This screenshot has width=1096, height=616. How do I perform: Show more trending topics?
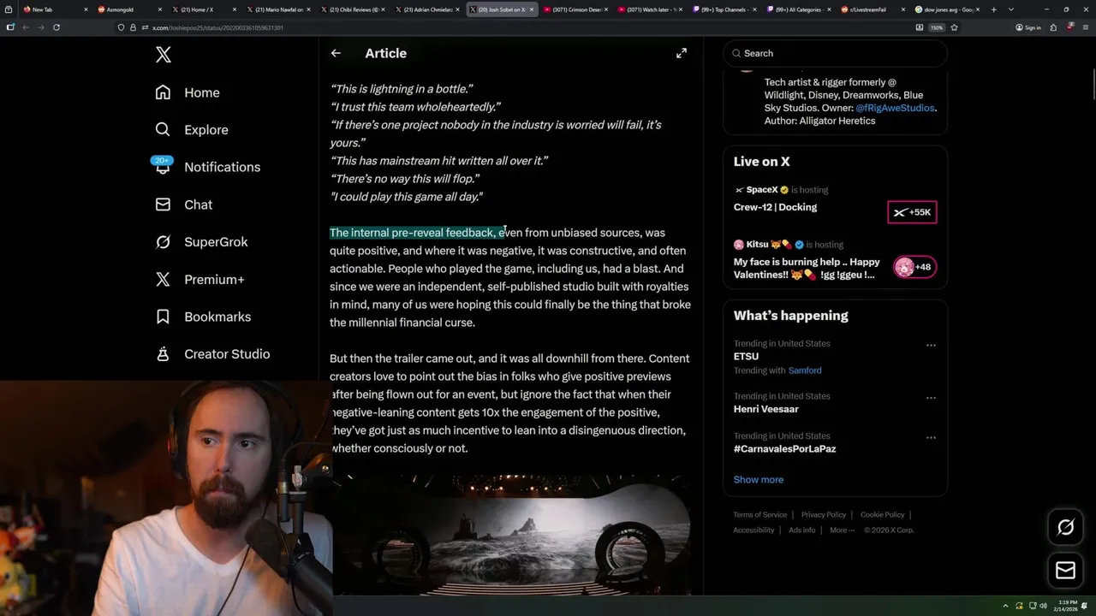point(758,479)
